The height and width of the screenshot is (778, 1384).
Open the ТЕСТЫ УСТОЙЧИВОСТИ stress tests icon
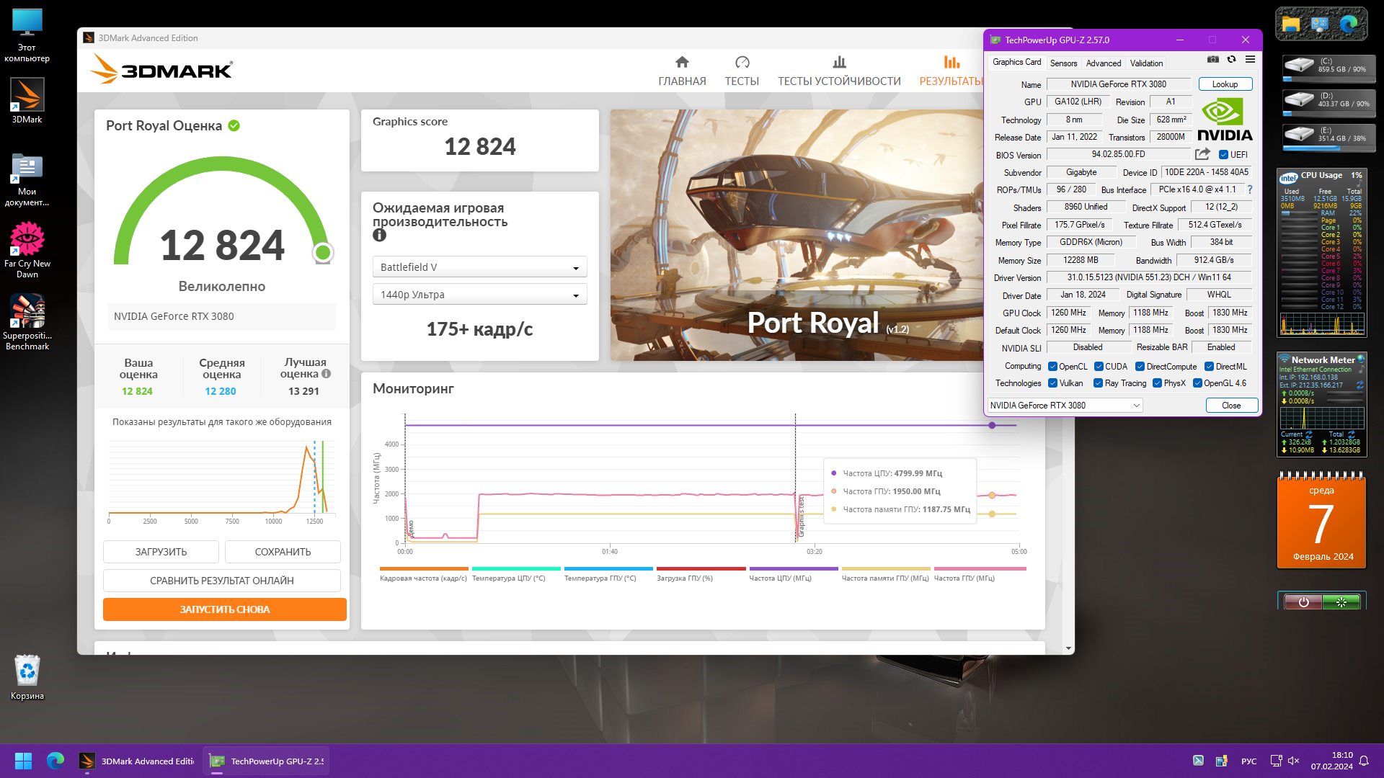[839, 63]
